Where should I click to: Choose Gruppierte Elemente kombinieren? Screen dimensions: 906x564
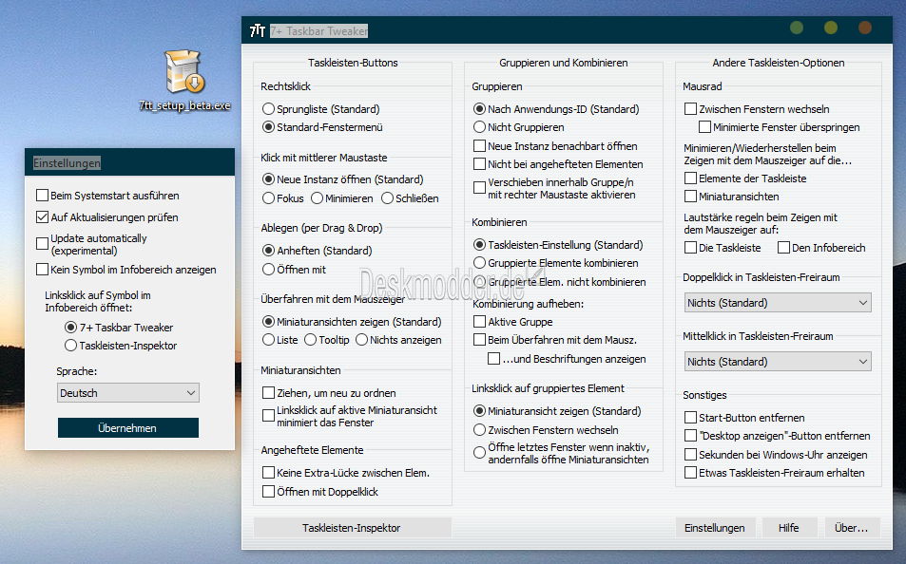point(479,263)
